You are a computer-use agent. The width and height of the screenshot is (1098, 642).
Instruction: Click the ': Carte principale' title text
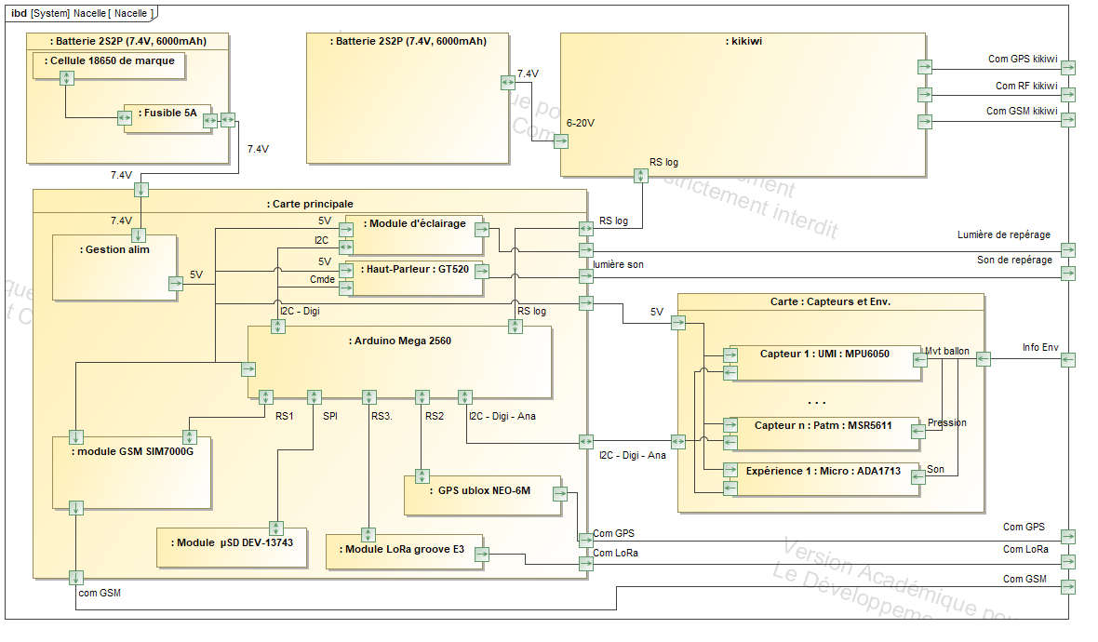(310, 204)
